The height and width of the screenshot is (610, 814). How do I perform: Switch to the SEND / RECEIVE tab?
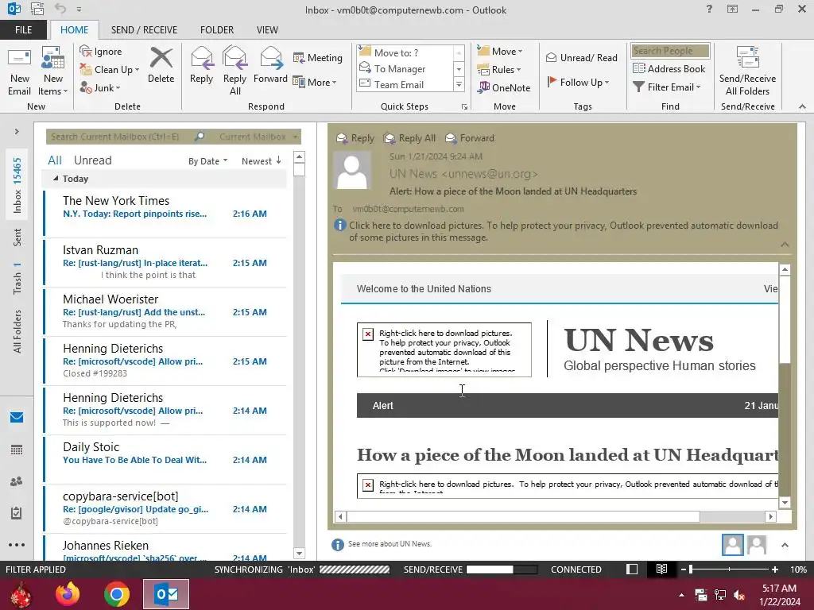pyautogui.click(x=145, y=30)
